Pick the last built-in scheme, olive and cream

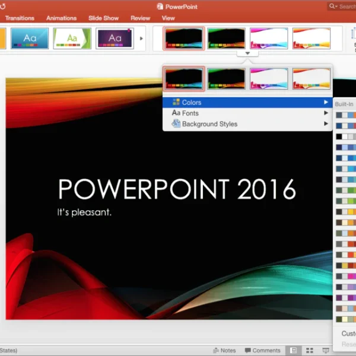click(x=346, y=319)
